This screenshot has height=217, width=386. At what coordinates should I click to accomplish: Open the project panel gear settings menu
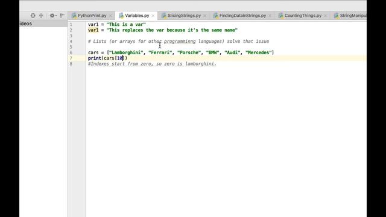pos(52,16)
